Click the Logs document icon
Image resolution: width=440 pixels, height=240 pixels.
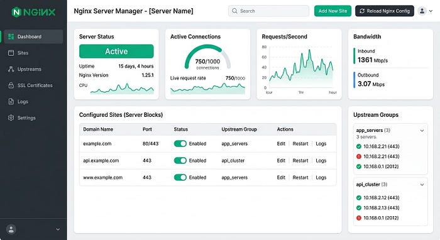pyautogui.click(x=11, y=102)
